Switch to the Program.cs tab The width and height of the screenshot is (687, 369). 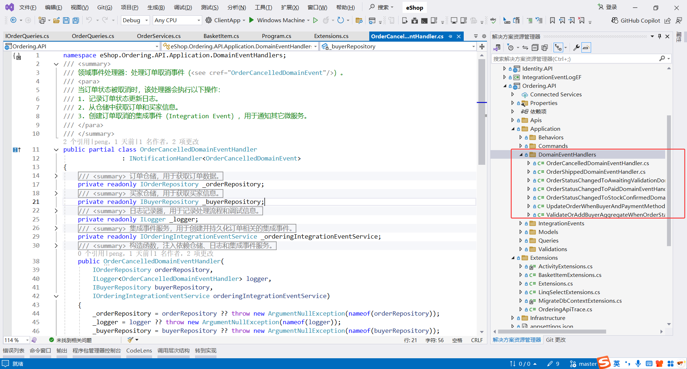[x=276, y=36]
